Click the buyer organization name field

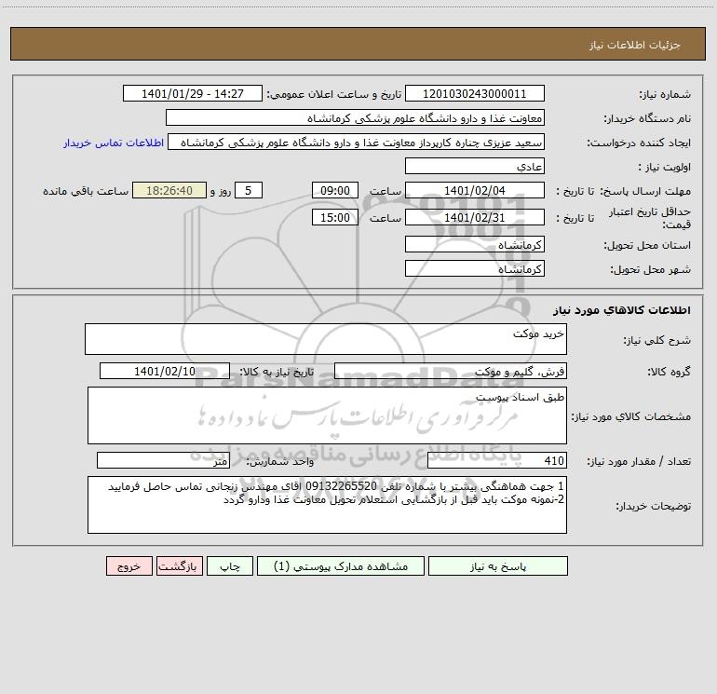[355, 118]
